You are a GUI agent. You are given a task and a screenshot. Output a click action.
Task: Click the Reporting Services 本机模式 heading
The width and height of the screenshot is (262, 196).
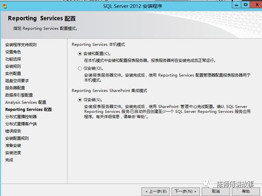click(98, 44)
